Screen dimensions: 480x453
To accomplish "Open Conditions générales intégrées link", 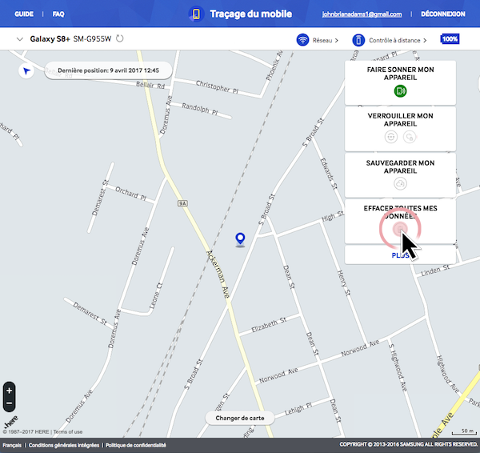I will tap(64, 445).
